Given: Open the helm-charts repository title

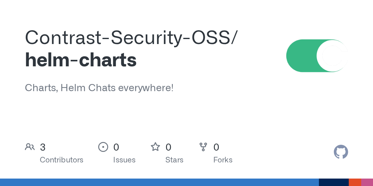Looking at the screenshot, I should click(x=81, y=60).
